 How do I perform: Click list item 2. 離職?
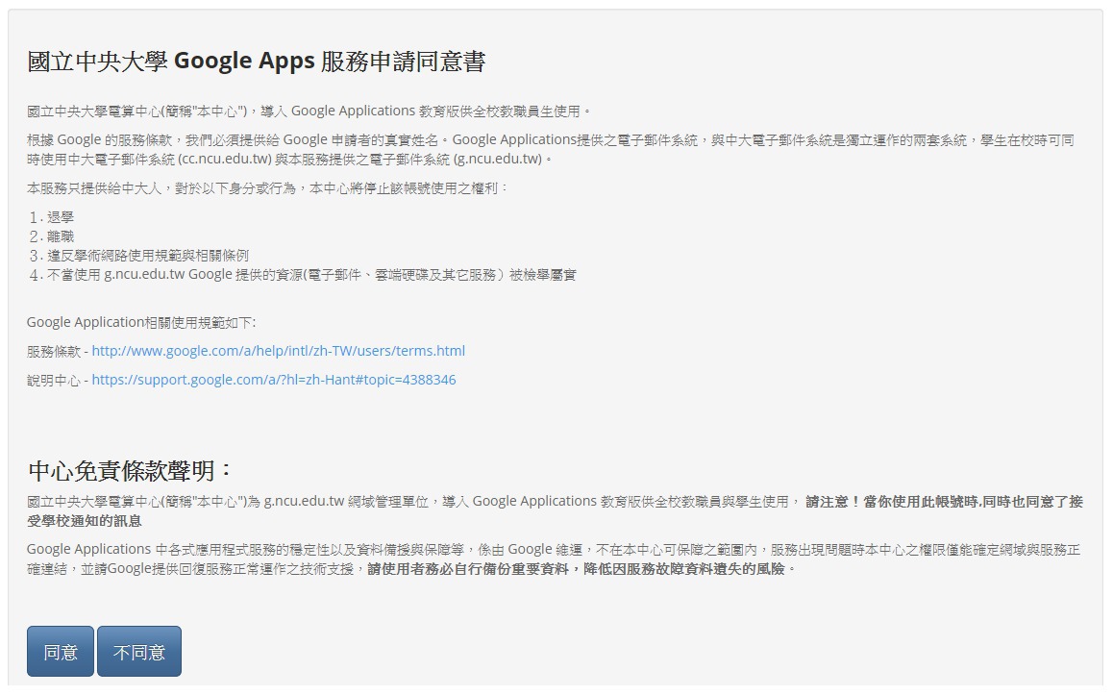coord(52,236)
